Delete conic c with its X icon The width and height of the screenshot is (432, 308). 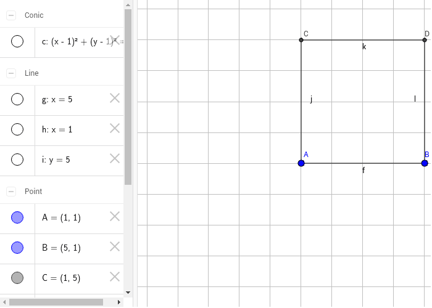click(115, 41)
